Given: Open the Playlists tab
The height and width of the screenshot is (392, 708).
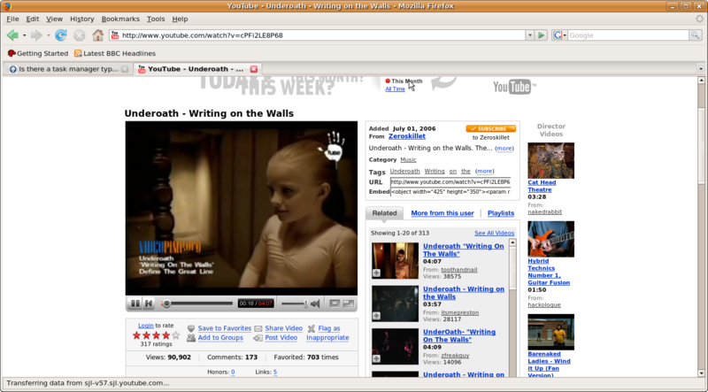Looking at the screenshot, I should point(501,213).
